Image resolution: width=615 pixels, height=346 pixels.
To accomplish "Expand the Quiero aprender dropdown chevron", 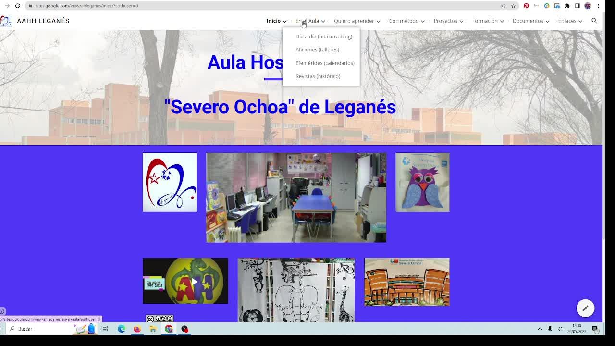I will 378,21.
